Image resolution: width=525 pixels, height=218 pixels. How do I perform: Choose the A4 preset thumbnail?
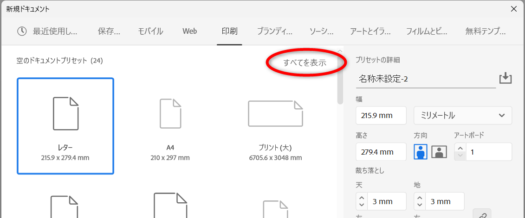[170, 113]
